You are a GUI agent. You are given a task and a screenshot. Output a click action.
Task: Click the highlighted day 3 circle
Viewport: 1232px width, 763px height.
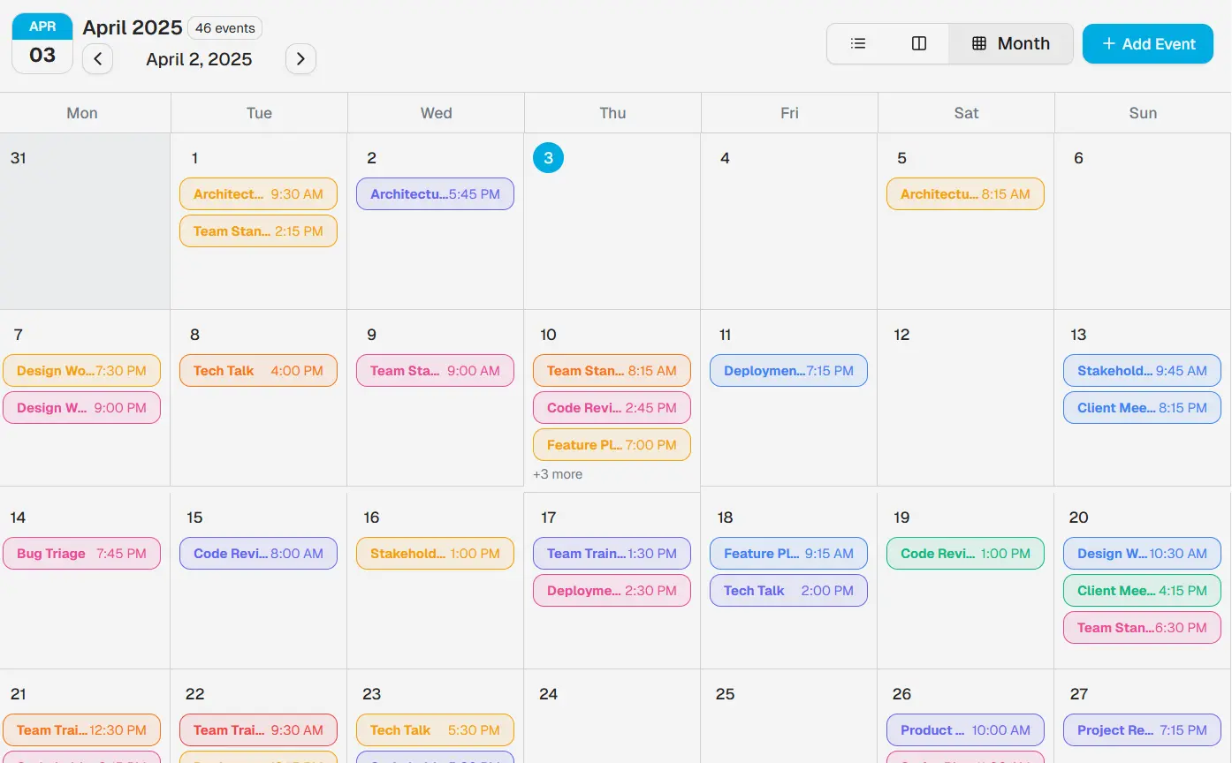point(549,157)
